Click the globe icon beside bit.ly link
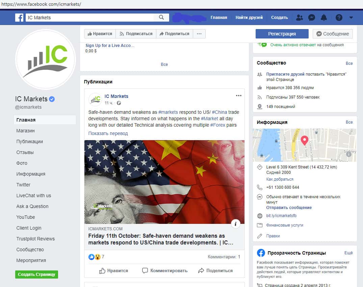 [260, 216]
